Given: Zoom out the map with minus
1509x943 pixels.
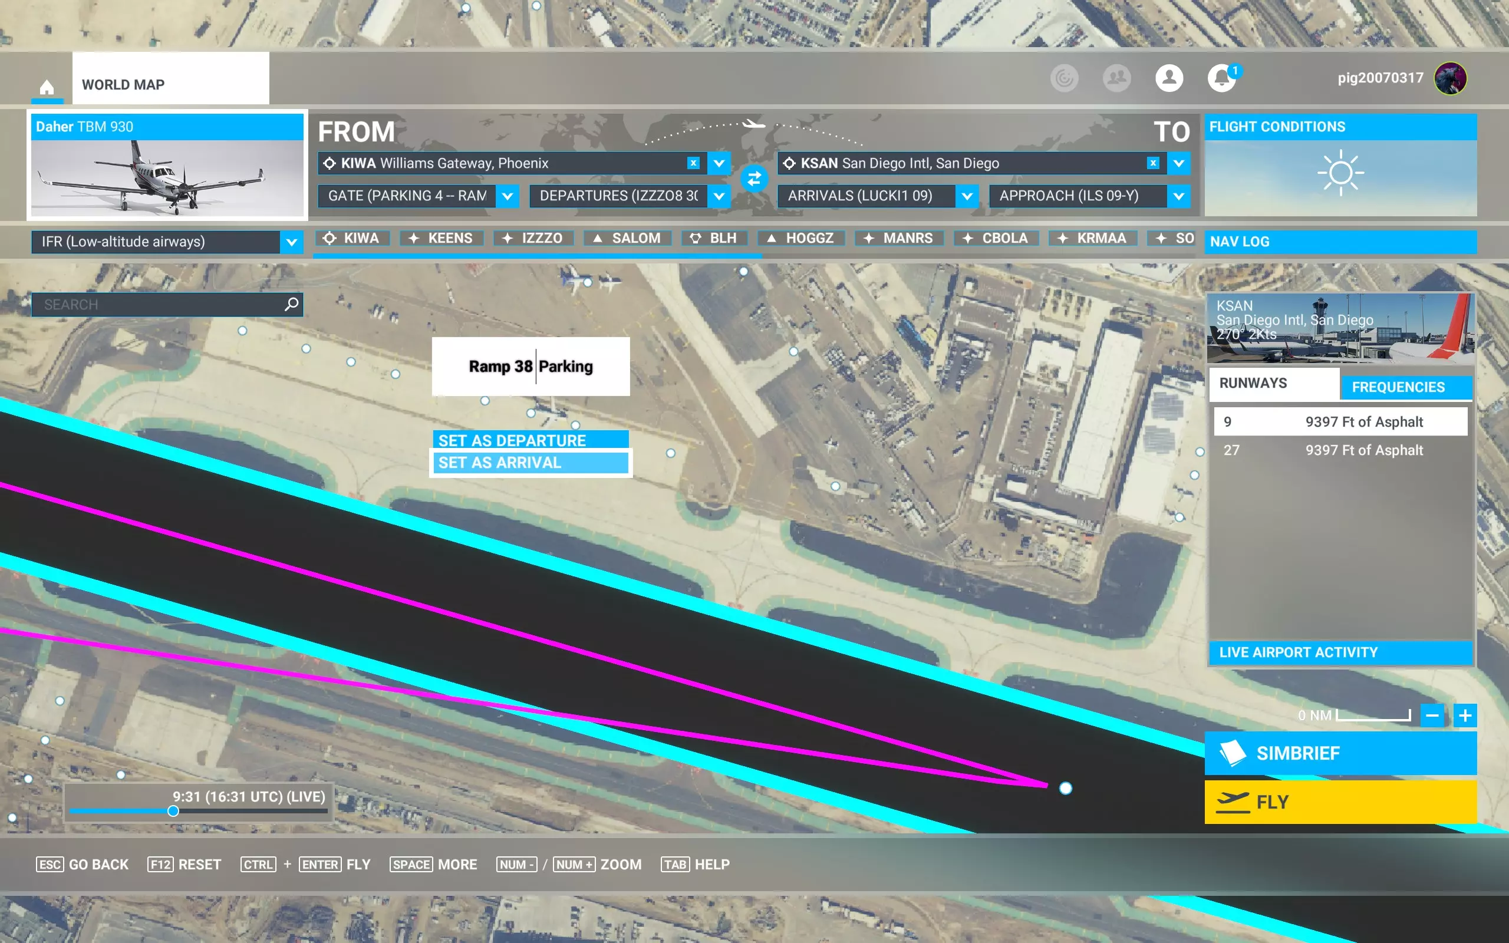Looking at the screenshot, I should pyautogui.click(x=1432, y=716).
